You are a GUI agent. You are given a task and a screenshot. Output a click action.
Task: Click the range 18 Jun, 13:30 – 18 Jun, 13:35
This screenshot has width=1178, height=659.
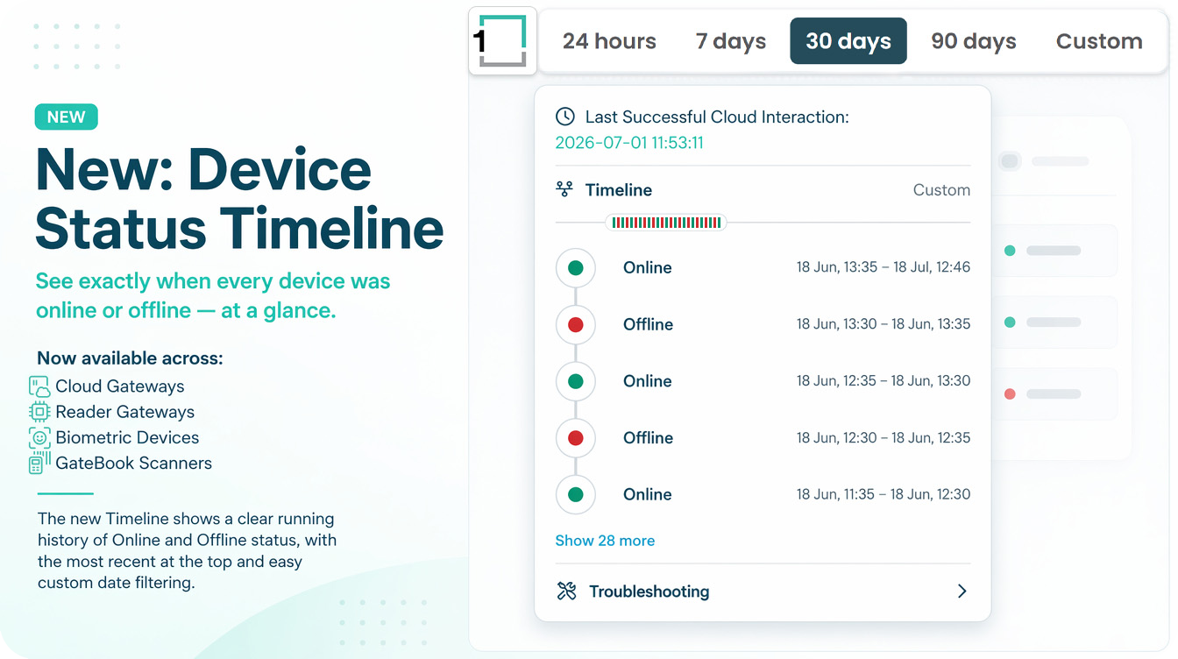(883, 324)
